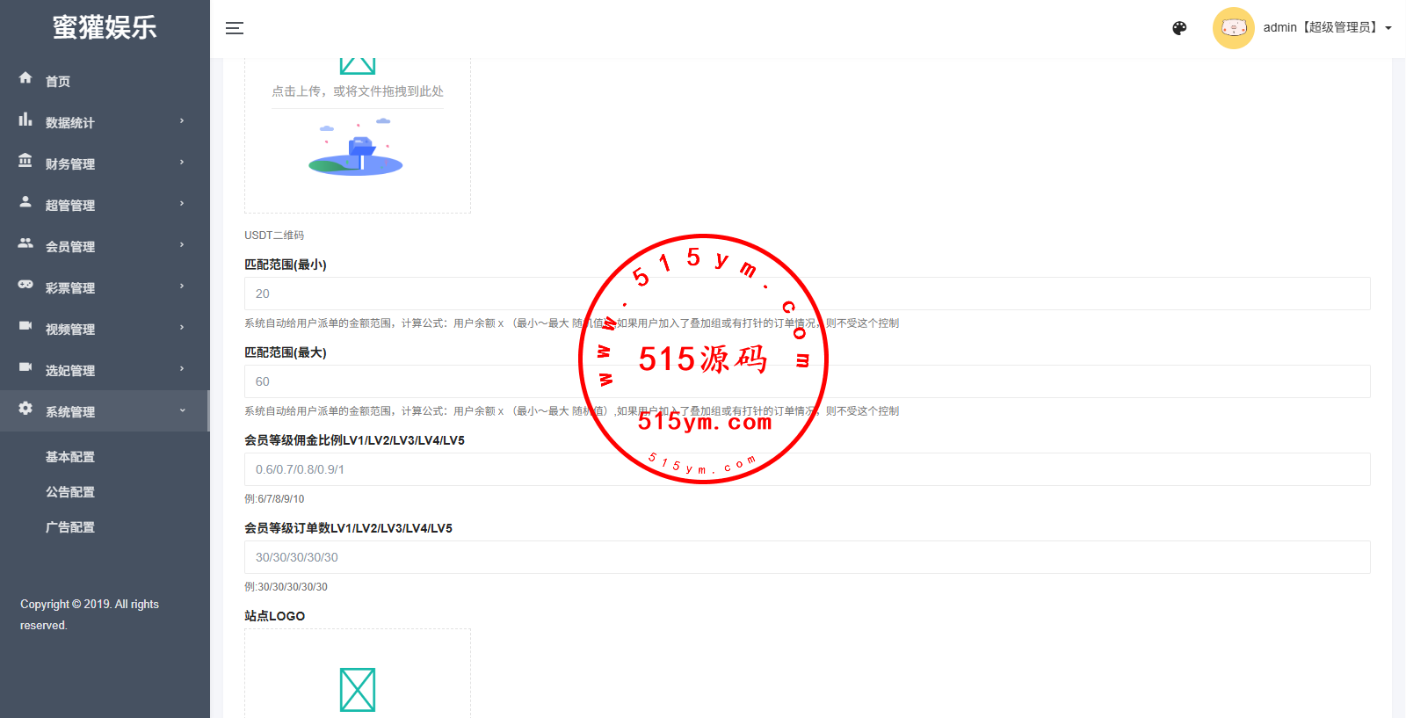Click the admin avatar image
This screenshot has width=1406, height=718.
coord(1233,28)
